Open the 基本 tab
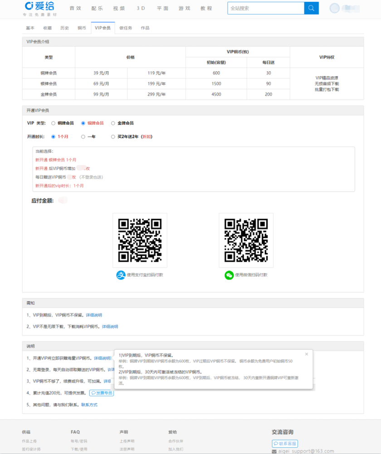Viewport: 381px width, 454px height. [30, 28]
